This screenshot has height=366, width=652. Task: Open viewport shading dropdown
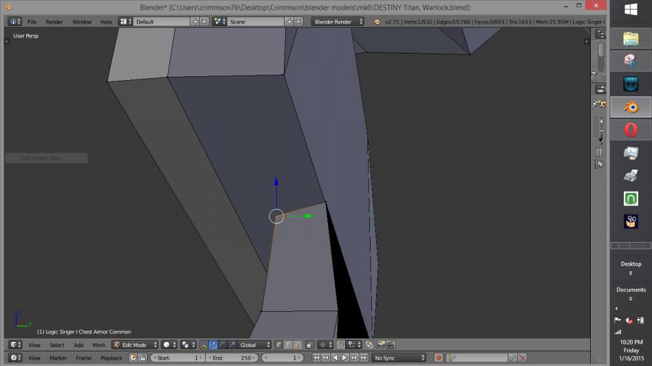(x=169, y=345)
